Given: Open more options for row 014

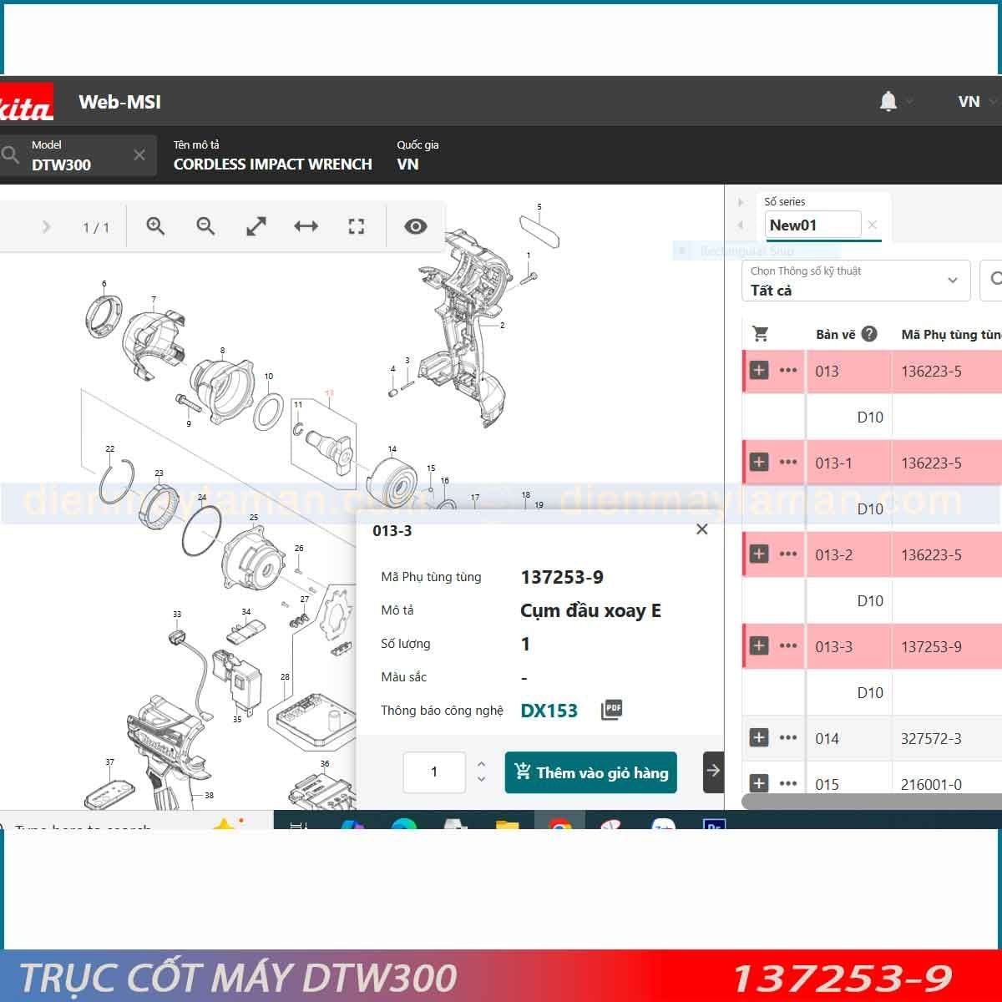Looking at the screenshot, I should click(788, 738).
